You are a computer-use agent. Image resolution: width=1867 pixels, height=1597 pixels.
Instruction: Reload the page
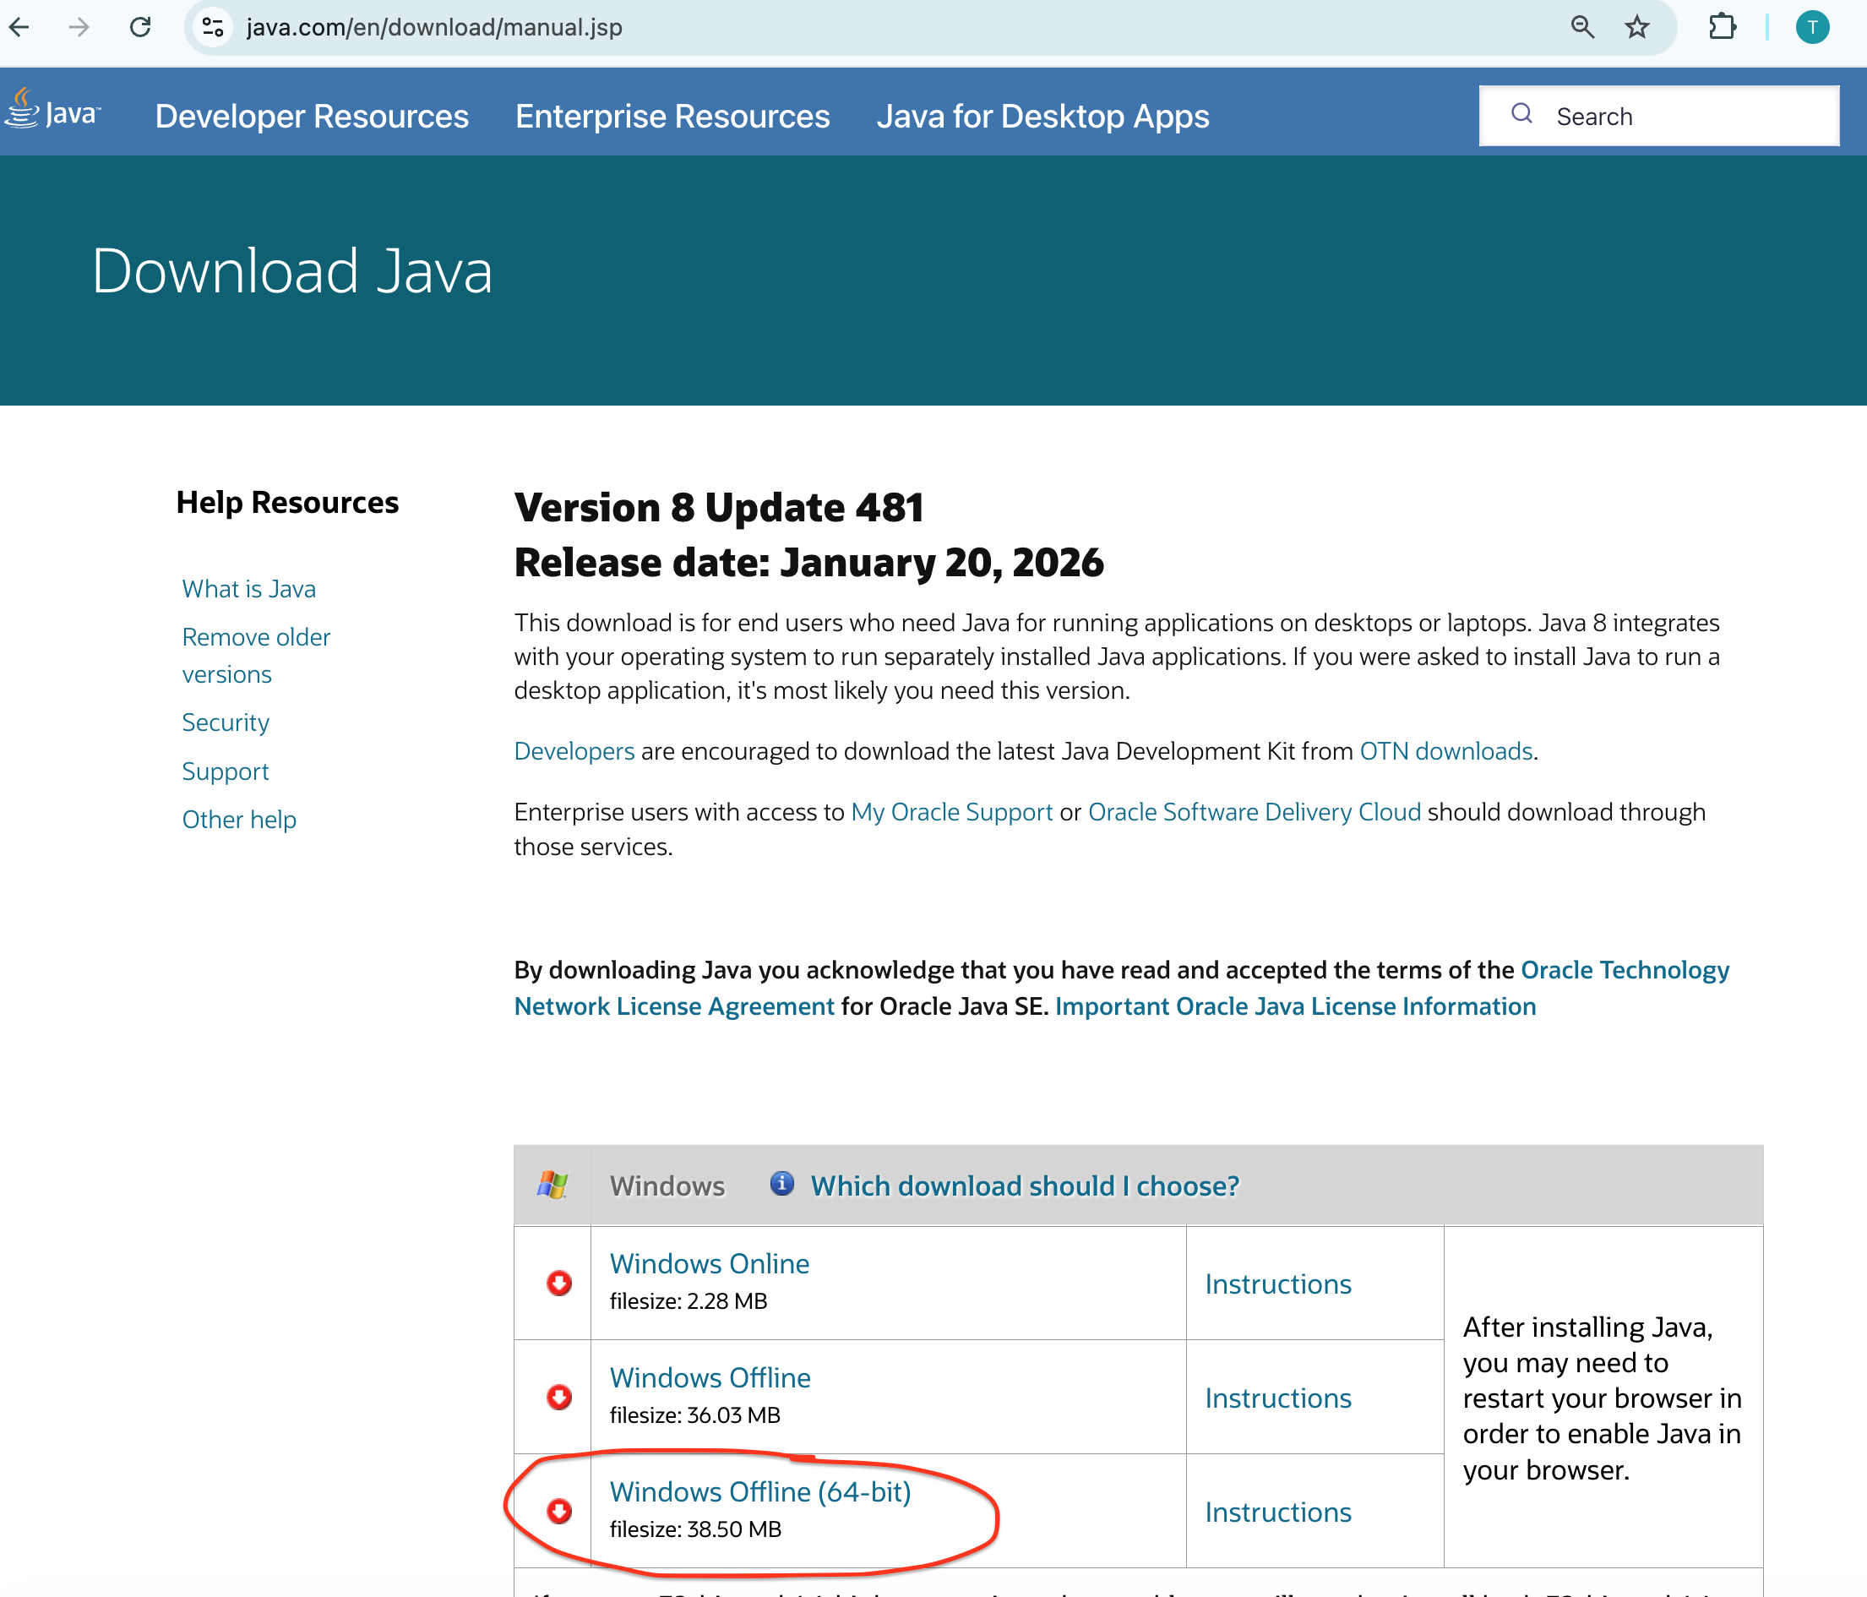[140, 27]
